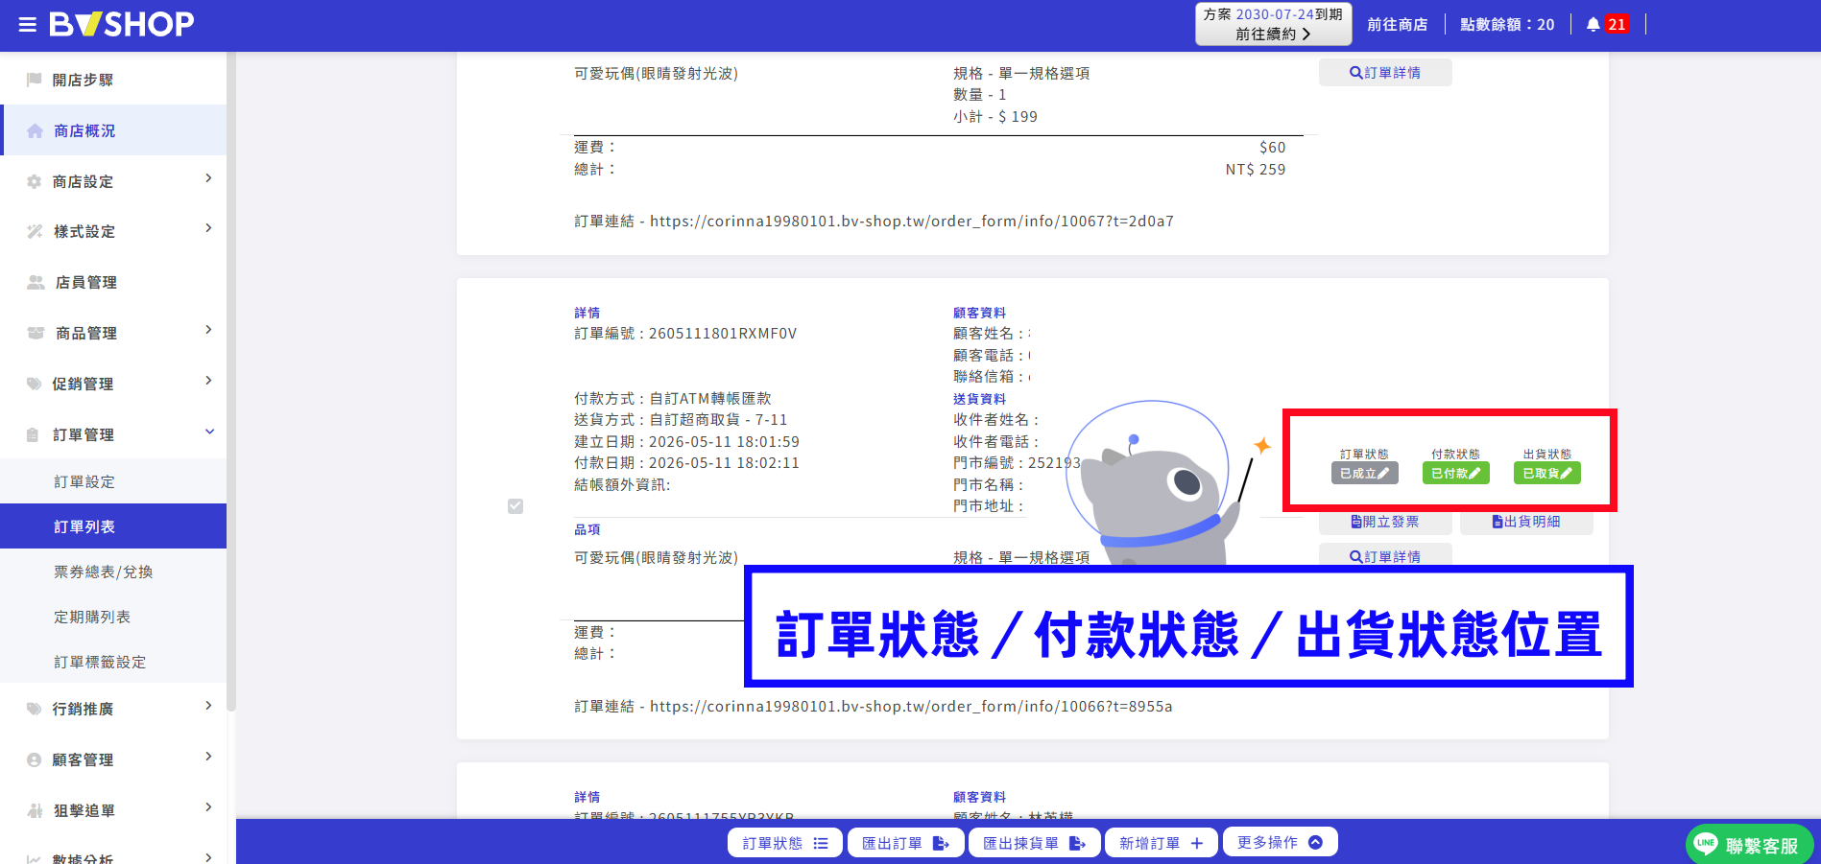Click the 前往商店 link

(1397, 25)
